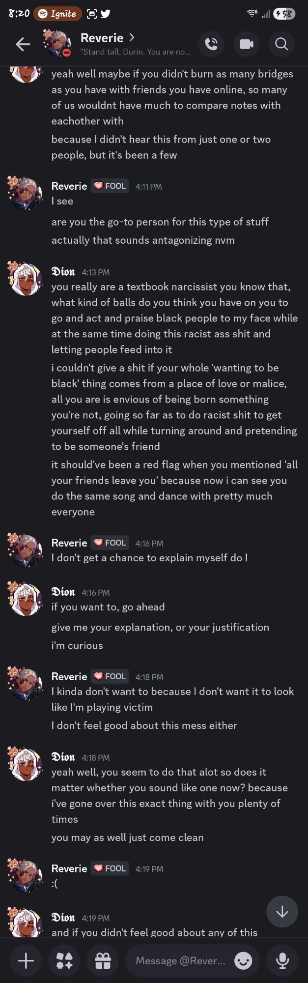Open the search messages icon

point(281,45)
